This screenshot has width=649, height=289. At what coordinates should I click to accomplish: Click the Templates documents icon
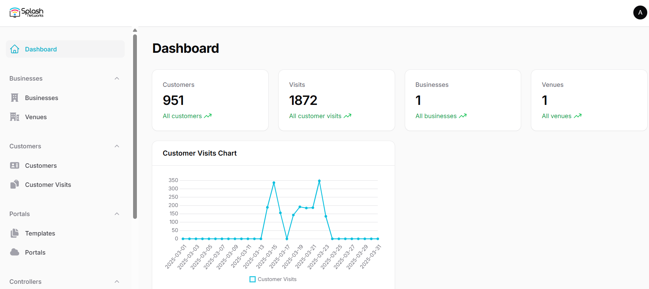[x=15, y=233]
